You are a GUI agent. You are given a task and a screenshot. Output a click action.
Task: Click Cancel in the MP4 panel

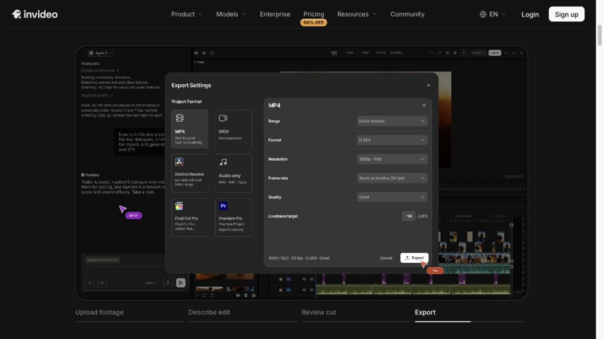coord(386,258)
